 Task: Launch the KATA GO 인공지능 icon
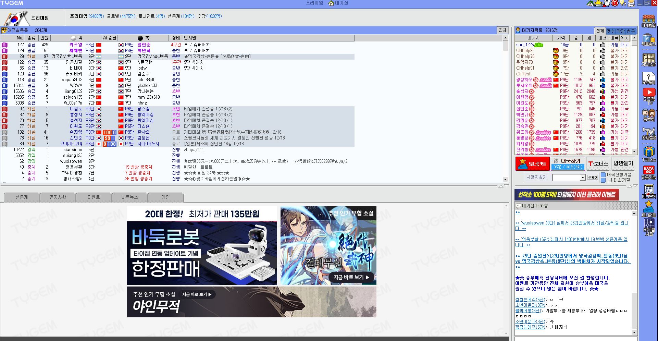[649, 173]
